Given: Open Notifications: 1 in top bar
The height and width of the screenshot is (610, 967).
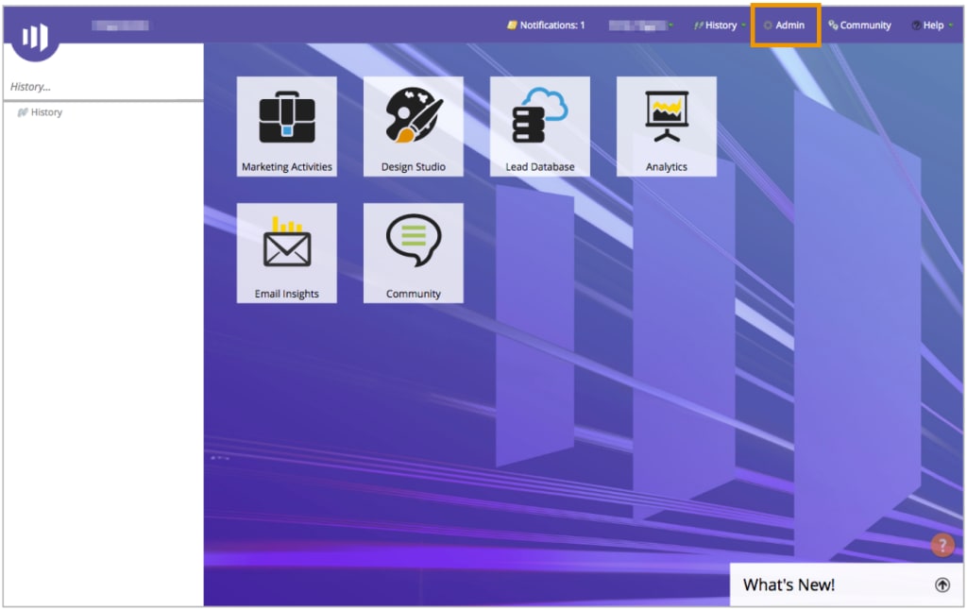Looking at the screenshot, I should 546,25.
